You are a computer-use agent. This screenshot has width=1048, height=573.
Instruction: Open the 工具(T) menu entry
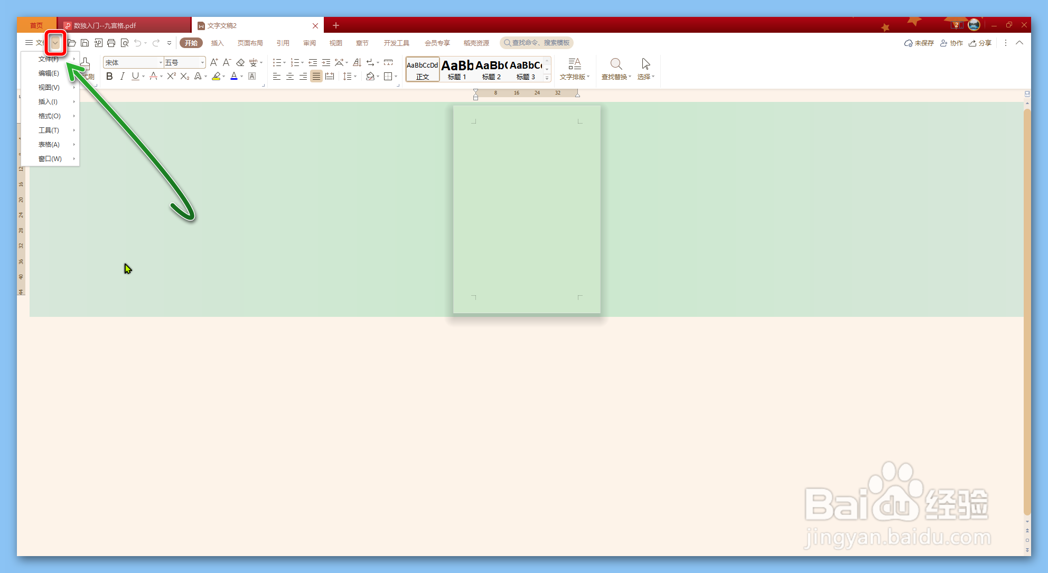[x=51, y=130]
